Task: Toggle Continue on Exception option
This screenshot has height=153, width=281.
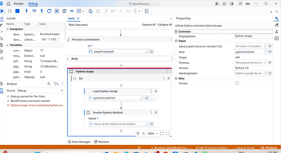Action: click(x=121, y=11)
